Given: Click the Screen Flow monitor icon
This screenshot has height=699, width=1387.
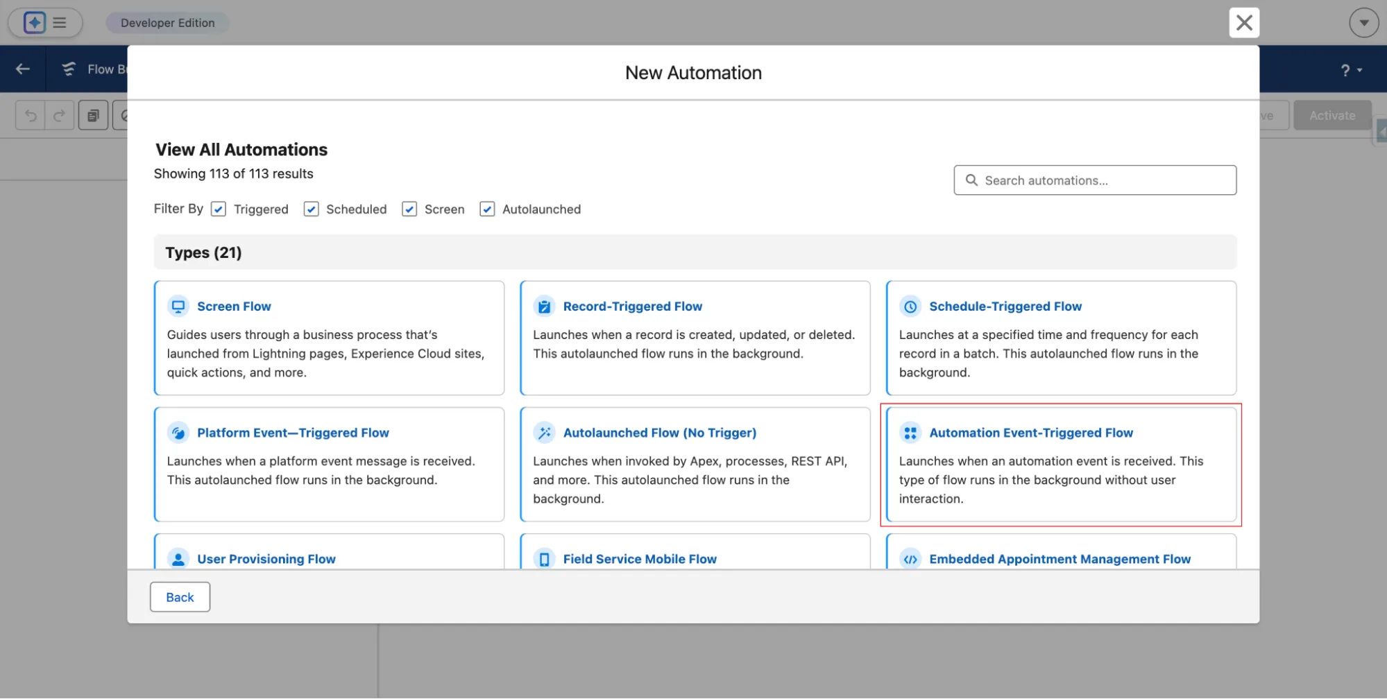Looking at the screenshot, I should [178, 306].
